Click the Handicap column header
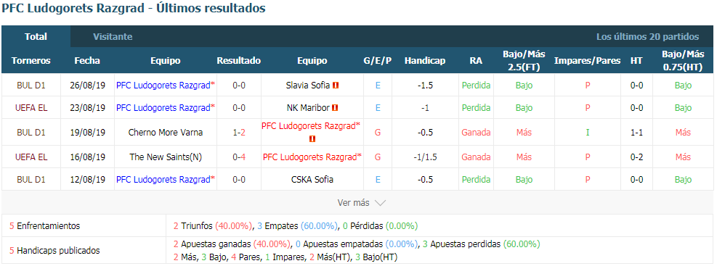Viewport: 717px width, 266px height. point(425,61)
